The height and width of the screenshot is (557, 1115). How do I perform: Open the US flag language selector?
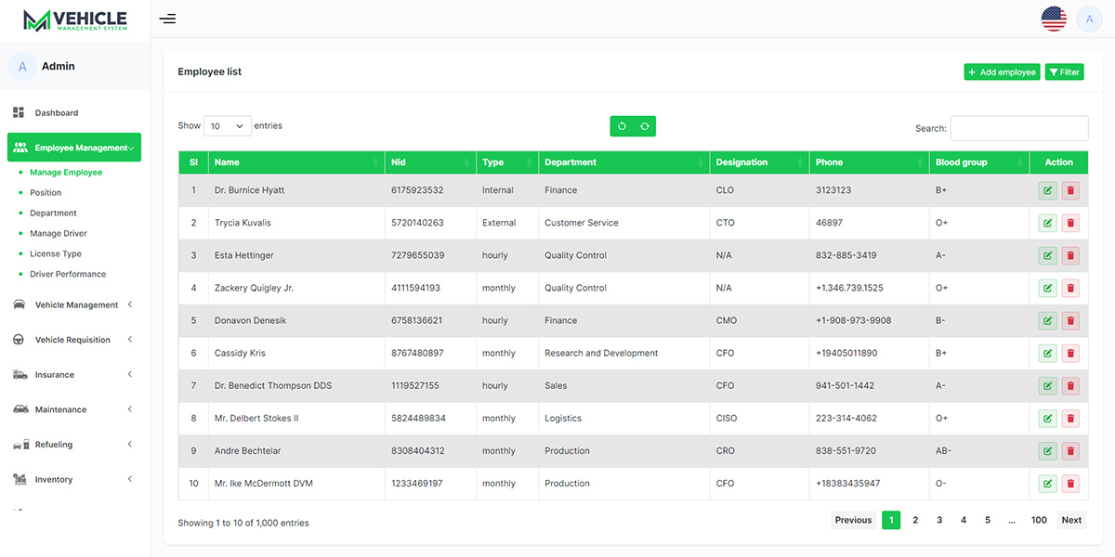pos(1054,19)
